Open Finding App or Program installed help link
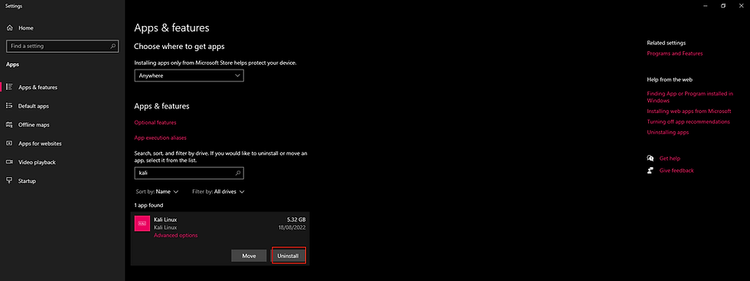Viewport: 750px width, 281px height. point(690,97)
